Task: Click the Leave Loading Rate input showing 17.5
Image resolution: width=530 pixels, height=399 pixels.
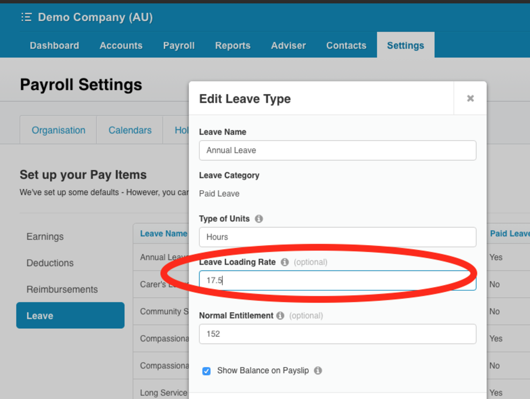Action: pos(337,280)
